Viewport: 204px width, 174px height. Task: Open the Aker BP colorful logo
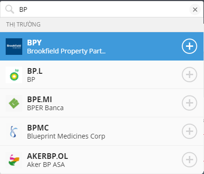point(14,160)
